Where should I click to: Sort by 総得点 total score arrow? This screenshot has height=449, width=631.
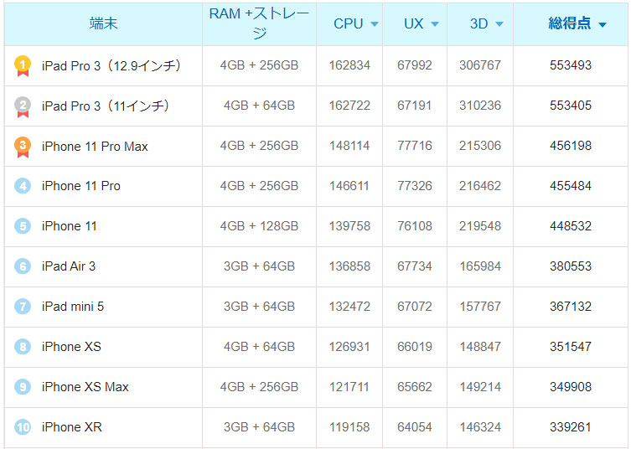(x=603, y=25)
